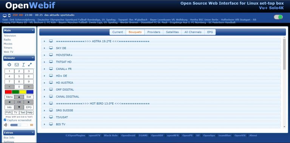Expand the MOVISTAR+ bouquet arrow
This screenshot has height=143, width=290.
45,55
